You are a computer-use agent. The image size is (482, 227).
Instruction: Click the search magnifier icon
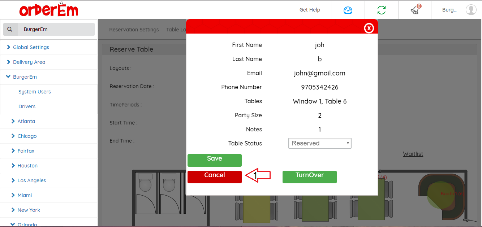tap(10, 29)
